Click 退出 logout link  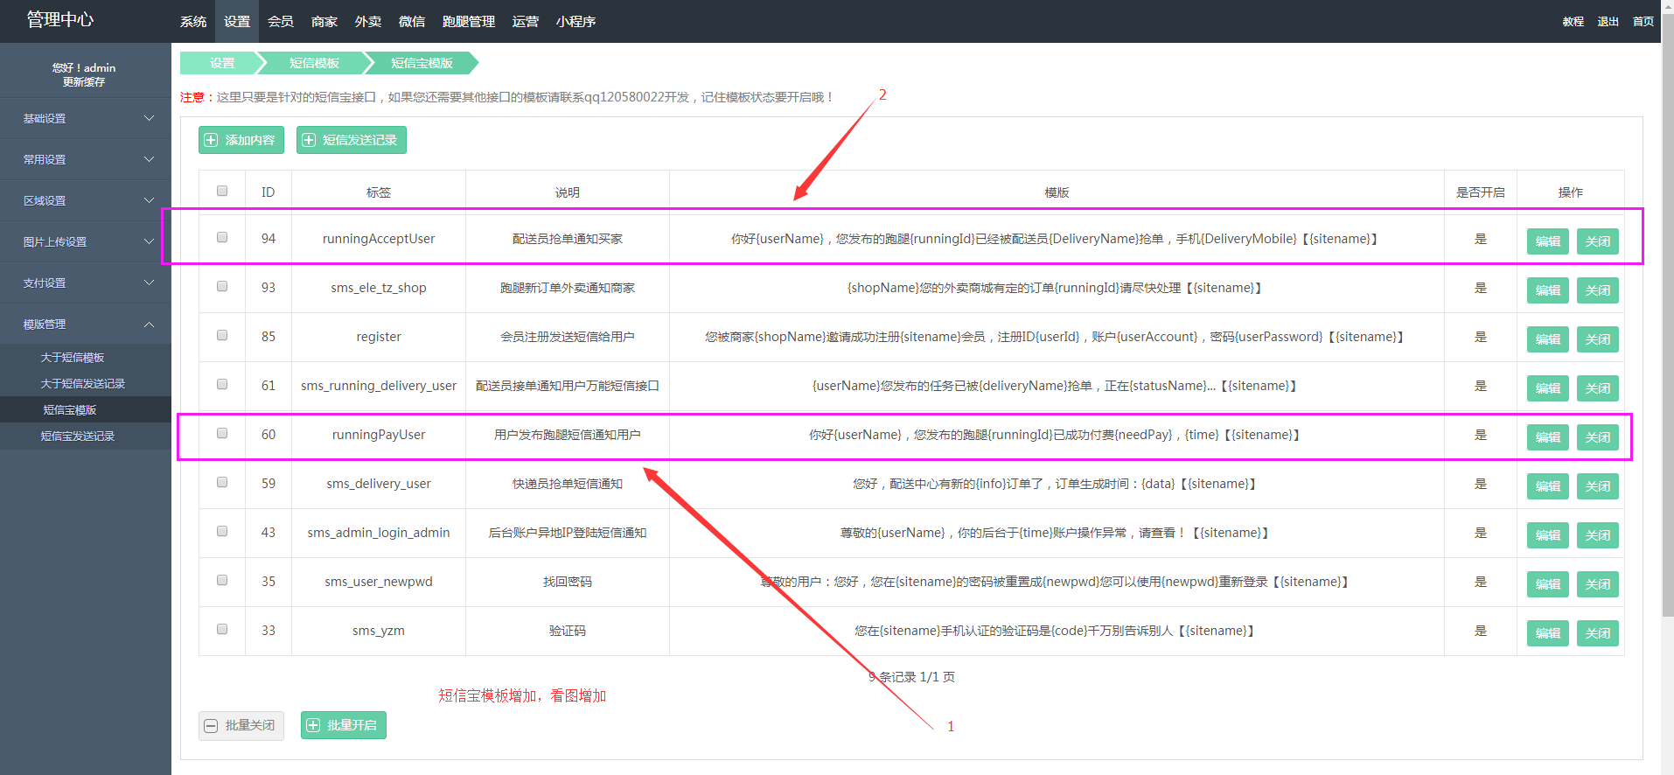[x=1608, y=21]
